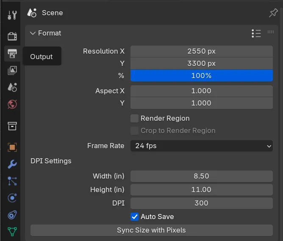Viewport: 283px width, 241px height.
Task: Select the Output properties tab
Action: [12, 54]
